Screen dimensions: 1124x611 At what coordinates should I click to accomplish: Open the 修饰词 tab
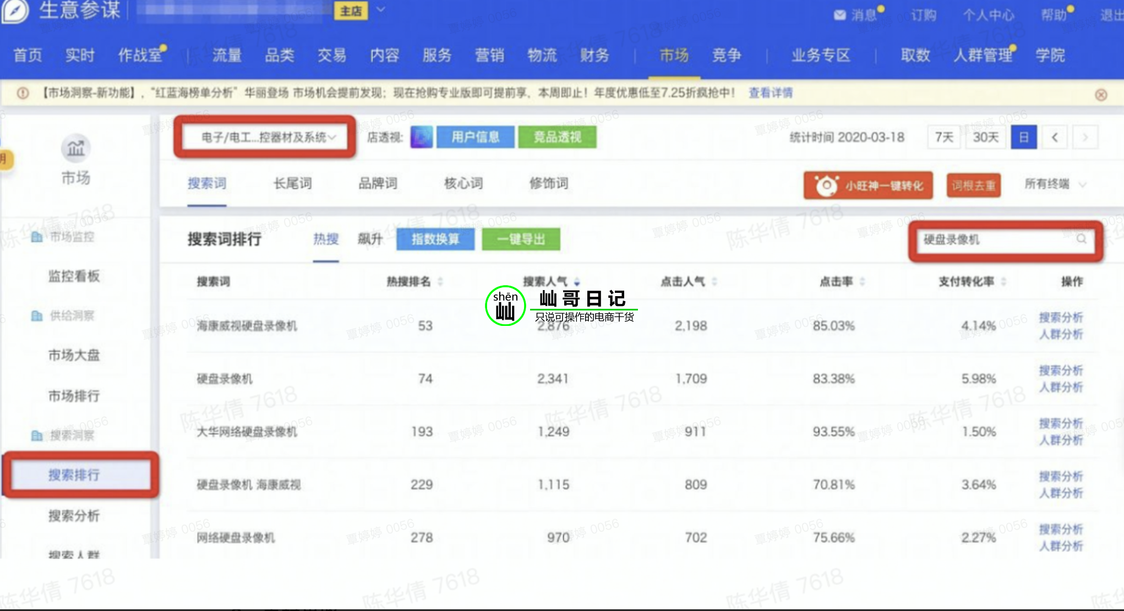(x=549, y=183)
